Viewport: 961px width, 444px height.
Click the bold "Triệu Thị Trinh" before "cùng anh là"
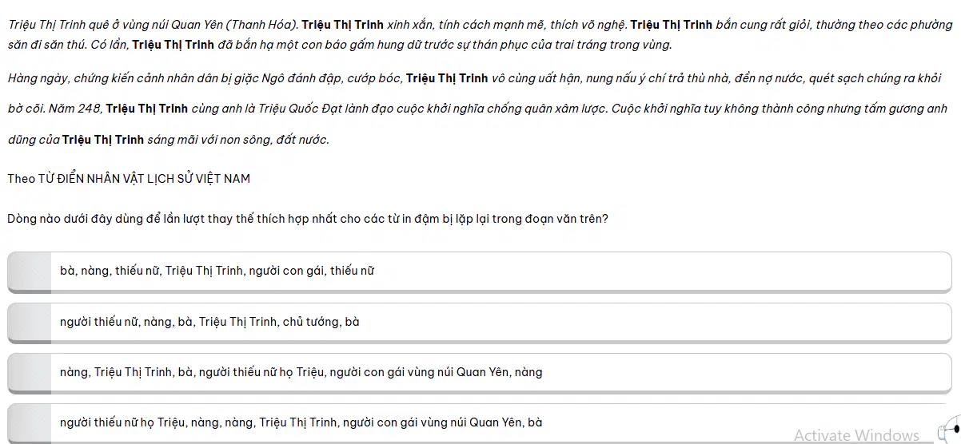(147, 109)
